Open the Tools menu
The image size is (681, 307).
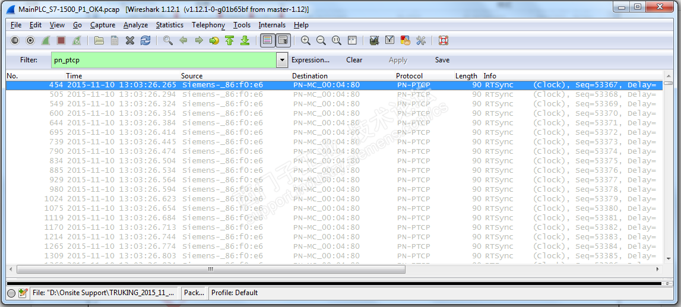tap(242, 25)
